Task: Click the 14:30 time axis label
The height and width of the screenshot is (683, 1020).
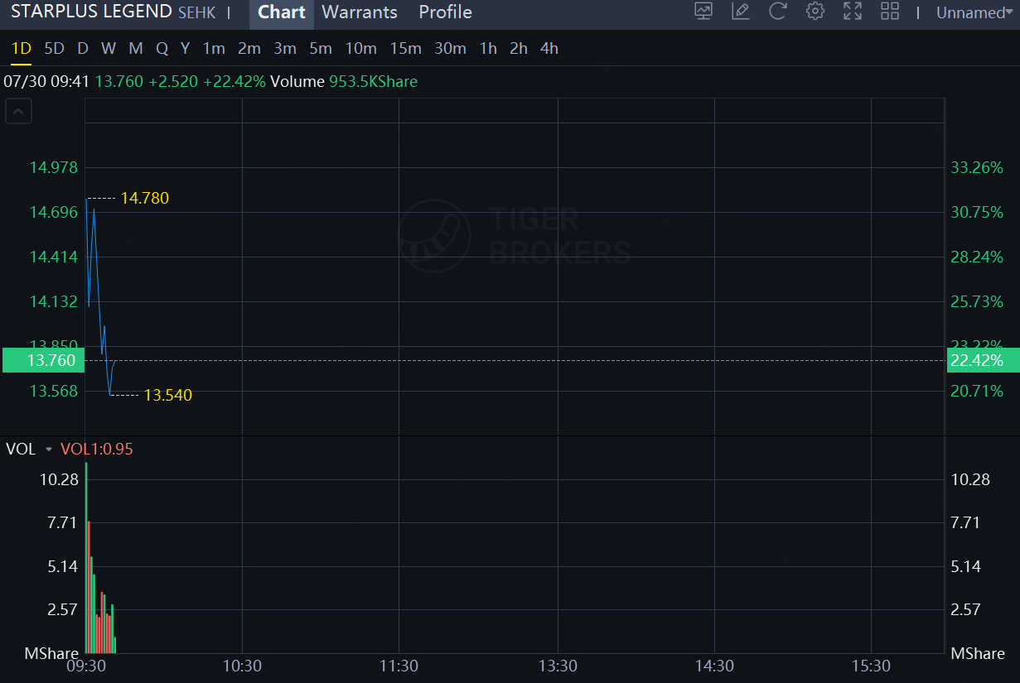Action: pyautogui.click(x=714, y=666)
